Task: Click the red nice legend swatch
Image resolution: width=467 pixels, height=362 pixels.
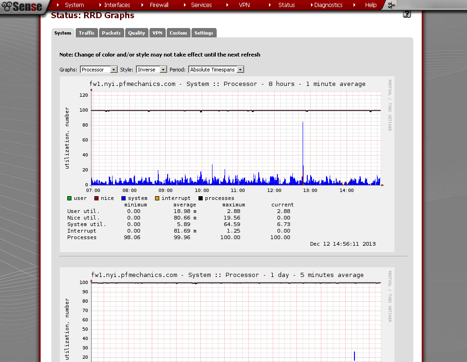Action: click(96, 199)
